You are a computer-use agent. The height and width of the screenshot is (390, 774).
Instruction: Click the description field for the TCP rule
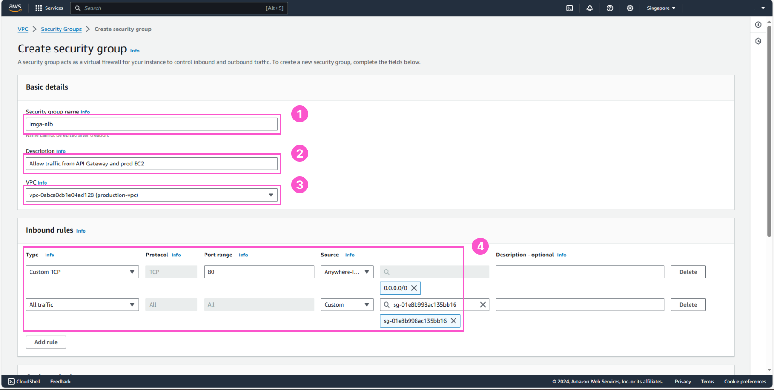(x=580, y=272)
